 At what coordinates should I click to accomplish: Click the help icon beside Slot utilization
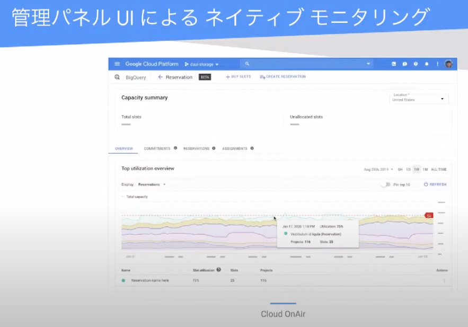218,270
